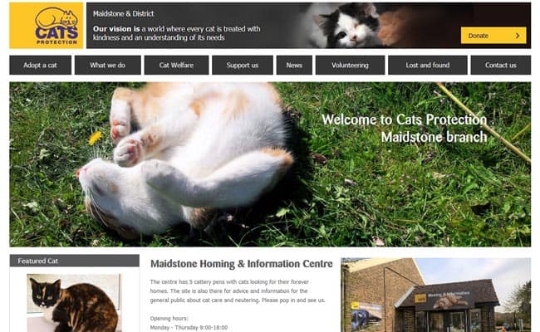Screen dimensions: 540x332
Task: Click the Donate button
Action: tap(493, 36)
